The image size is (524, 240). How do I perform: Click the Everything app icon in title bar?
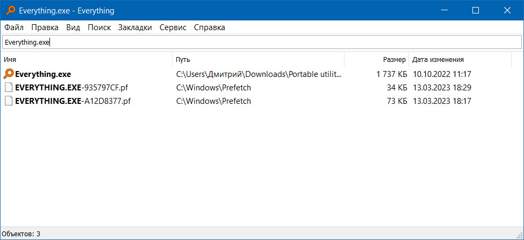(x=11, y=11)
